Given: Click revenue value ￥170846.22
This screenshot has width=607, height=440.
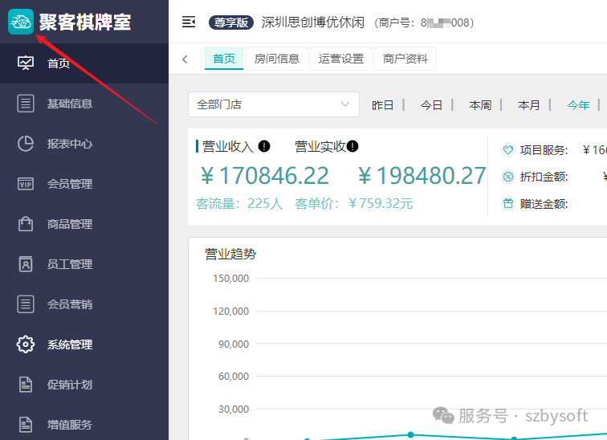Looking at the screenshot, I should (264, 176).
